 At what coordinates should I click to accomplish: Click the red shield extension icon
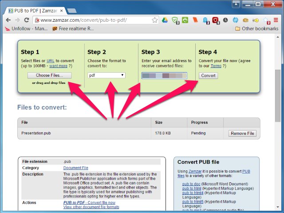click(216, 20)
